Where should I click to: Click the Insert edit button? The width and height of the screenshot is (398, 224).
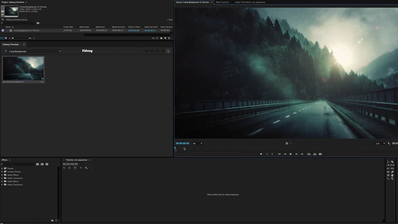pos(309,154)
